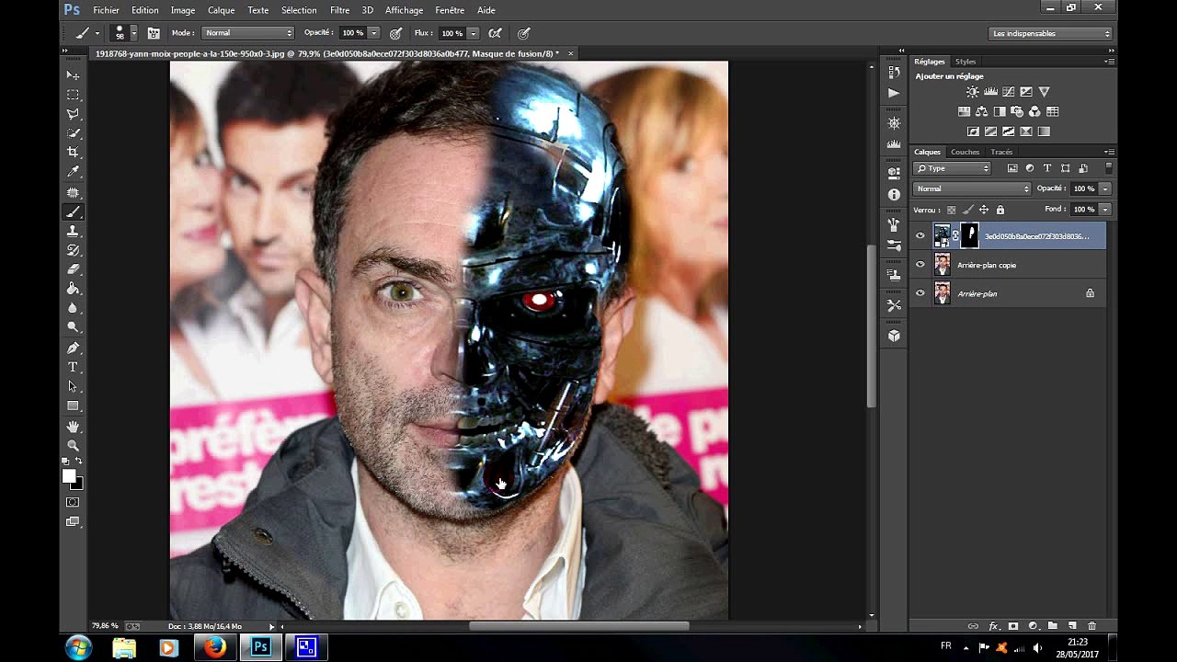Toggle lock transparent pixels
The height and width of the screenshot is (662, 1177).
click(952, 210)
